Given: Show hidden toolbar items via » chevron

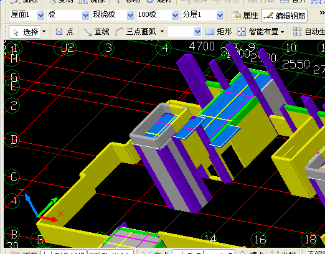Looking at the screenshot, I should (322, 13).
